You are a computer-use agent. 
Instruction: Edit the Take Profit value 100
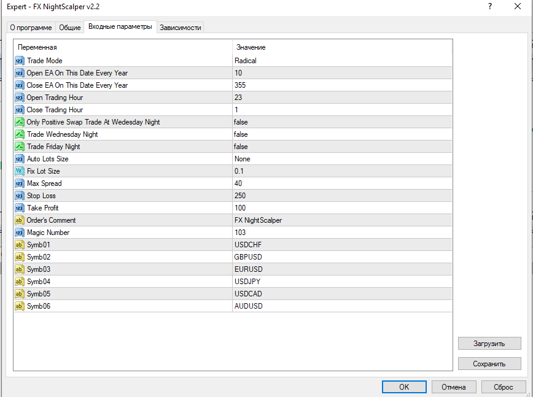point(240,208)
